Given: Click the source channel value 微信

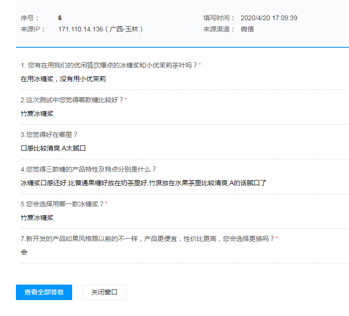Looking at the screenshot, I should click(247, 29).
